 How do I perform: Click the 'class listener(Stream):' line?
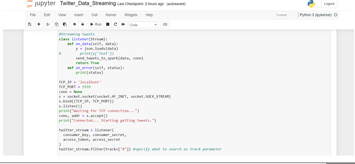(x=83, y=39)
